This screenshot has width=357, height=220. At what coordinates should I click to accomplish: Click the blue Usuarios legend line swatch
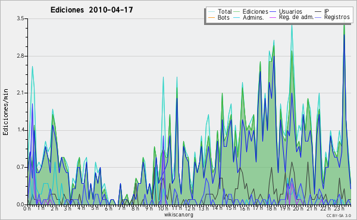tap(273, 12)
